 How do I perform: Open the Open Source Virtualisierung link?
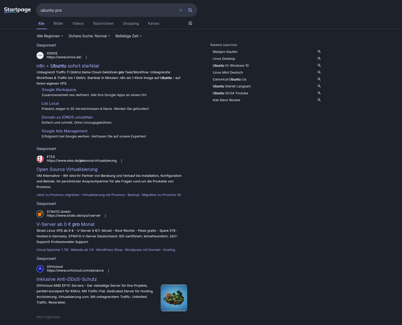(x=67, y=169)
